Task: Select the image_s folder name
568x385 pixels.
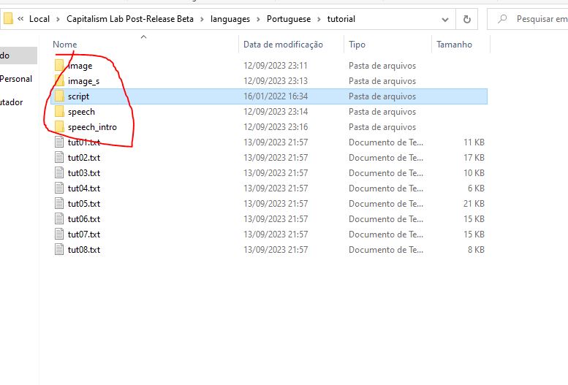Action: coord(83,81)
